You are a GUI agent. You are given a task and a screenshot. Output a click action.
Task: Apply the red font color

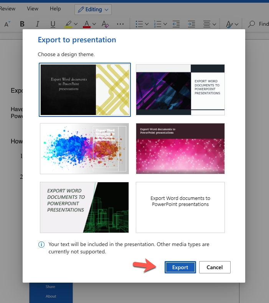[x=87, y=24]
